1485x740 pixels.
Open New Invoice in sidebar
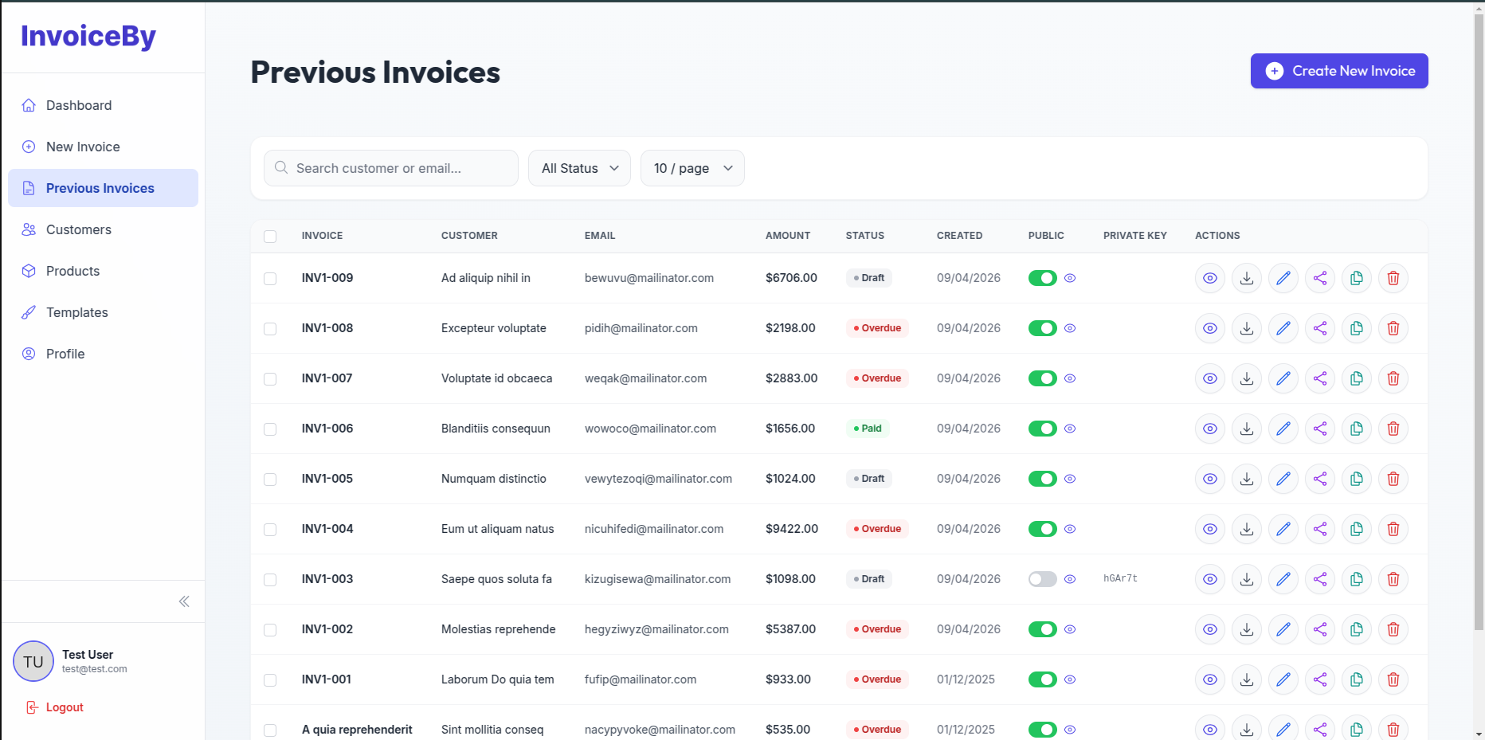(x=103, y=147)
